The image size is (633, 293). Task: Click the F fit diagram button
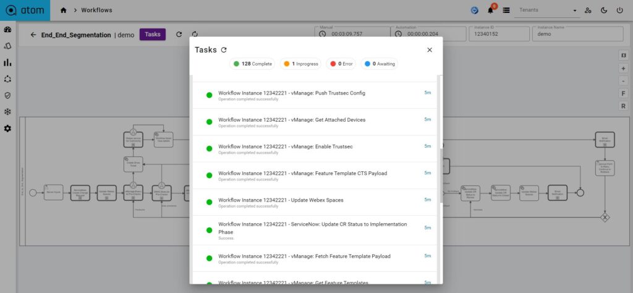(623, 93)
